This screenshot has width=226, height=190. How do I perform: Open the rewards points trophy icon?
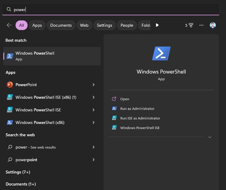coord(191,25)
